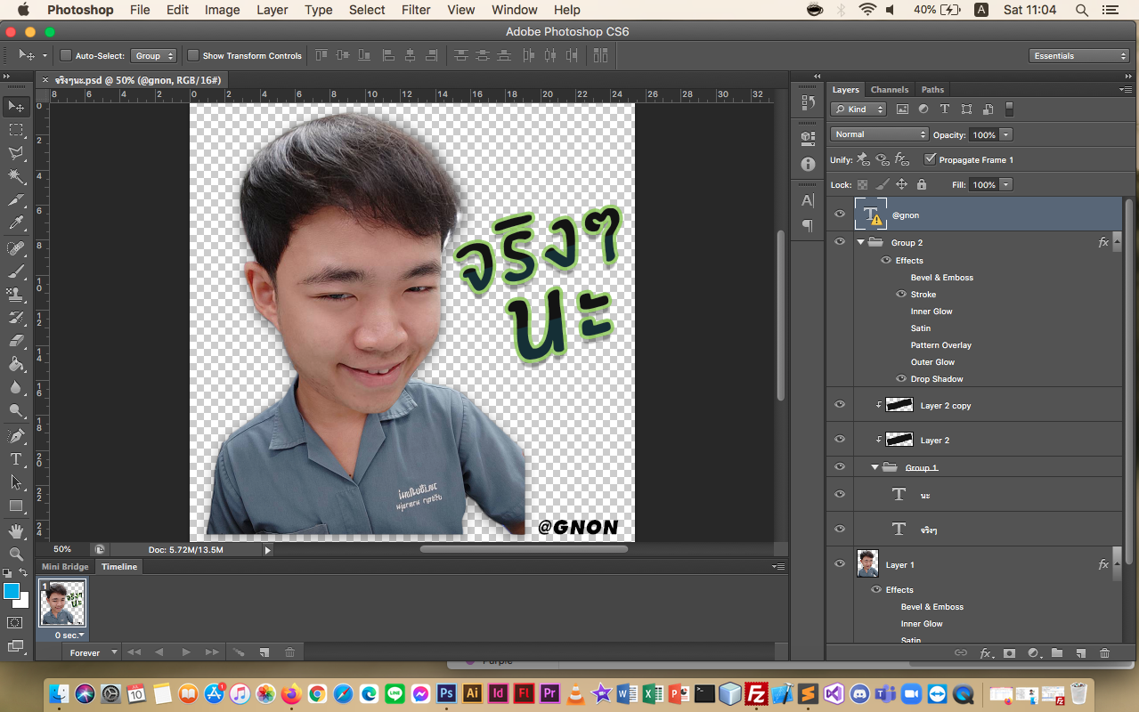Click the delete layer trash icon
Image resolution: width=1139 pixels, height=712 pixels.
[1104, 653]
